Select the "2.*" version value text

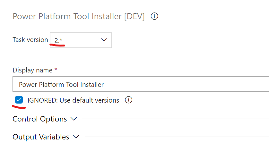tap(59, 40)
